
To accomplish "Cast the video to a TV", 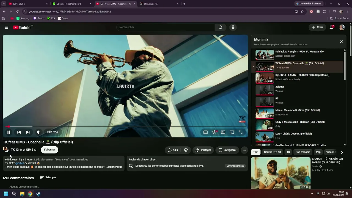I will tap(232, 132).
